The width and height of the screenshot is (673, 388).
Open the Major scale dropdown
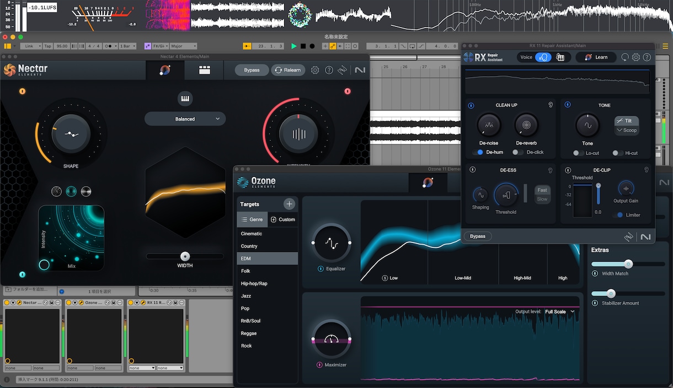click(183, 46)
